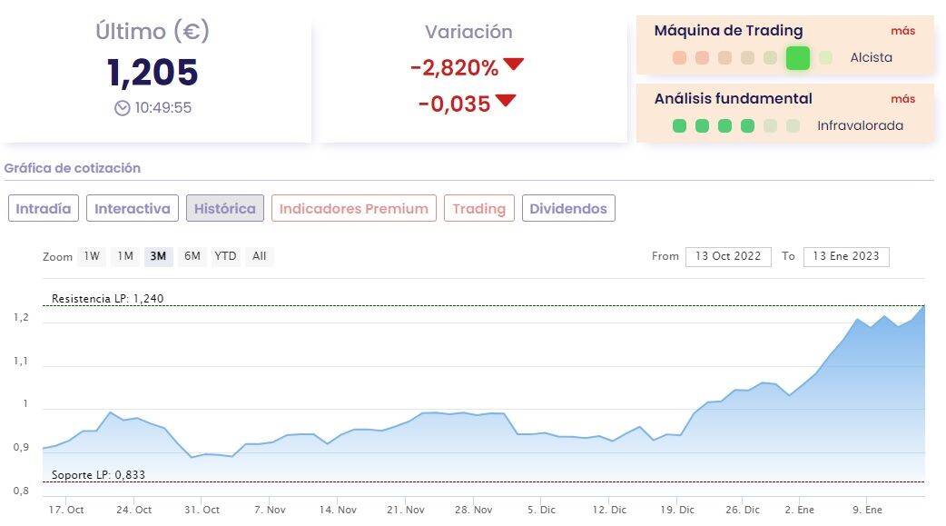Click last faded dot in Análisis fundamental
This screenshot has width=946, height=526.
pyautogui.click(x=793, y=126)
